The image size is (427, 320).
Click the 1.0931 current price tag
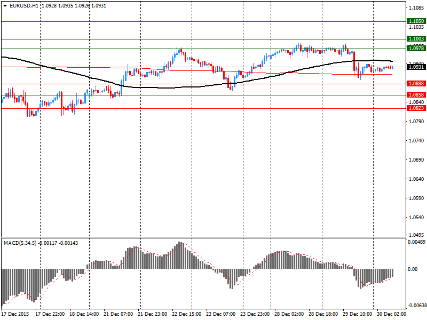tap(416, 67)
